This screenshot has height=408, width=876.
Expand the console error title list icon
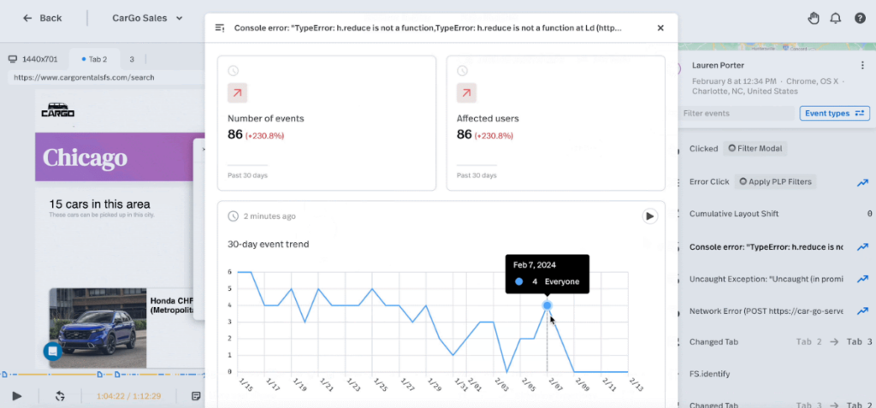click(220, 28)
